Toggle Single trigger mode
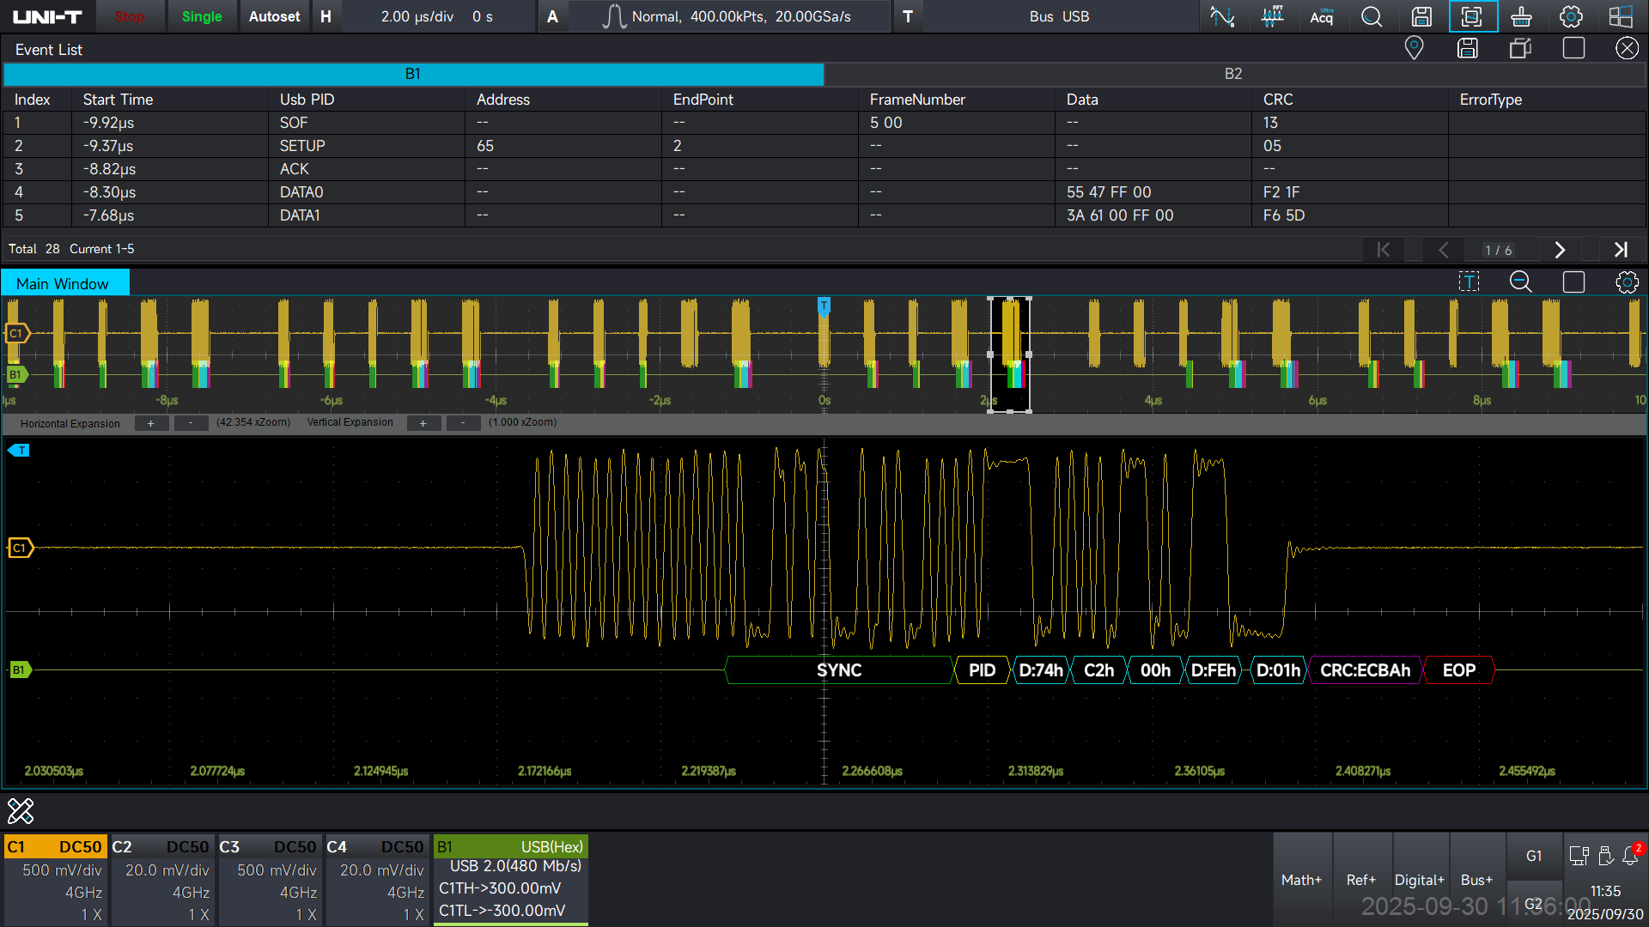 coord(201,16)
